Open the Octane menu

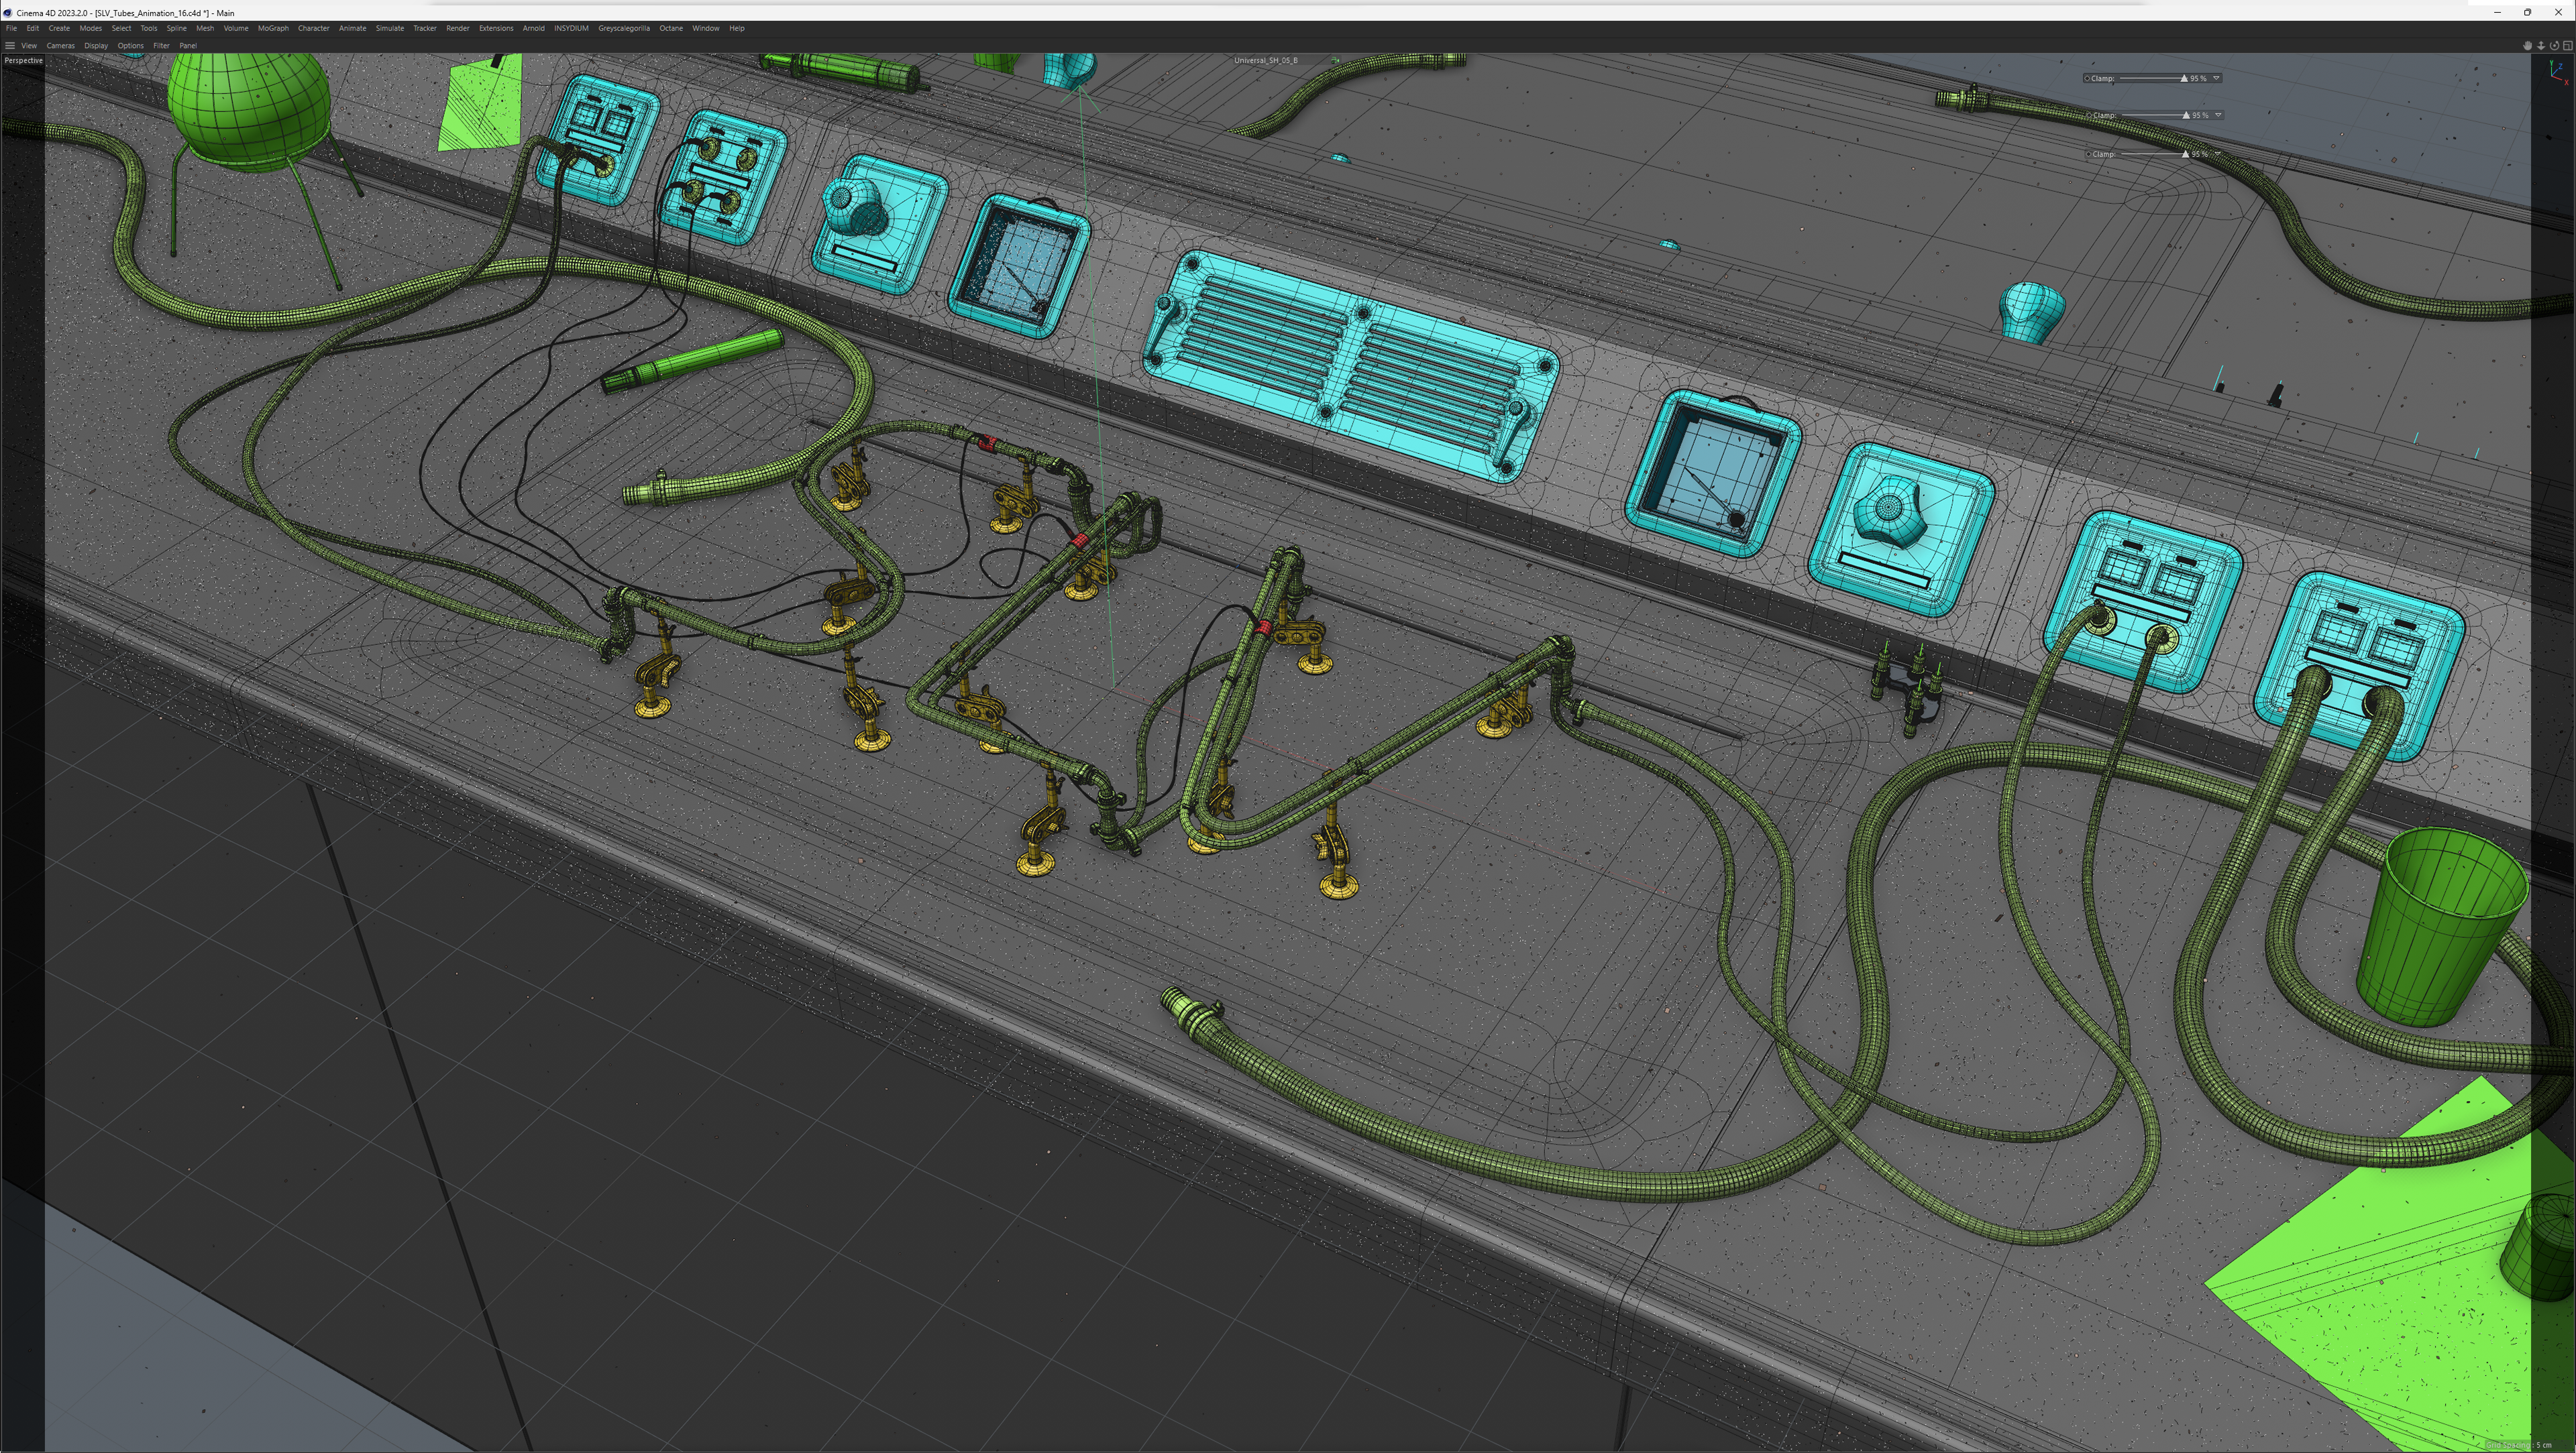point(670,28)
